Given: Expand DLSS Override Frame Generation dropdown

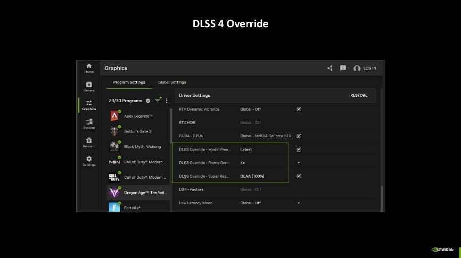Looking at the screenshot, I should coord(299,163).
